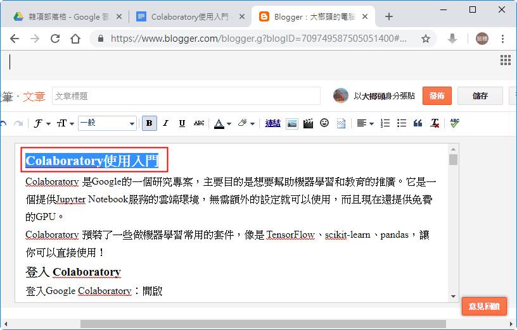Screen dimensions: 517x330
Task: Close the Blogger tab
Action: (x=365, y=16)
